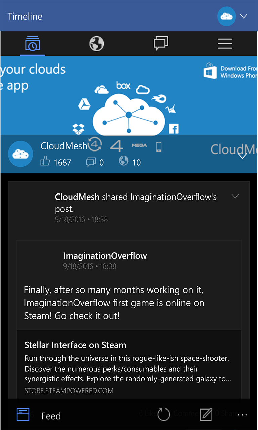The width and height of the screenshot is (258, 430).
Task: Switch to the globe notifications tab
Action: pyautogui.click(x=97, y=44)
